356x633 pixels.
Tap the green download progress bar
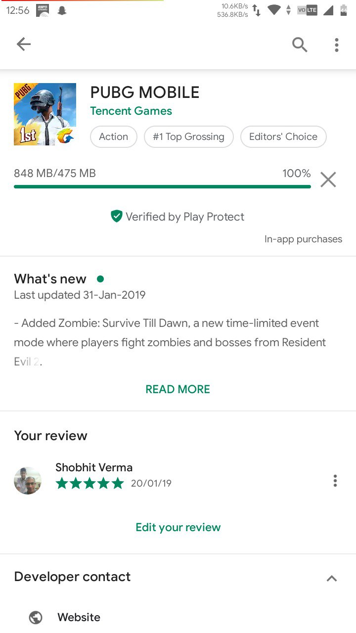coord(162,186)
